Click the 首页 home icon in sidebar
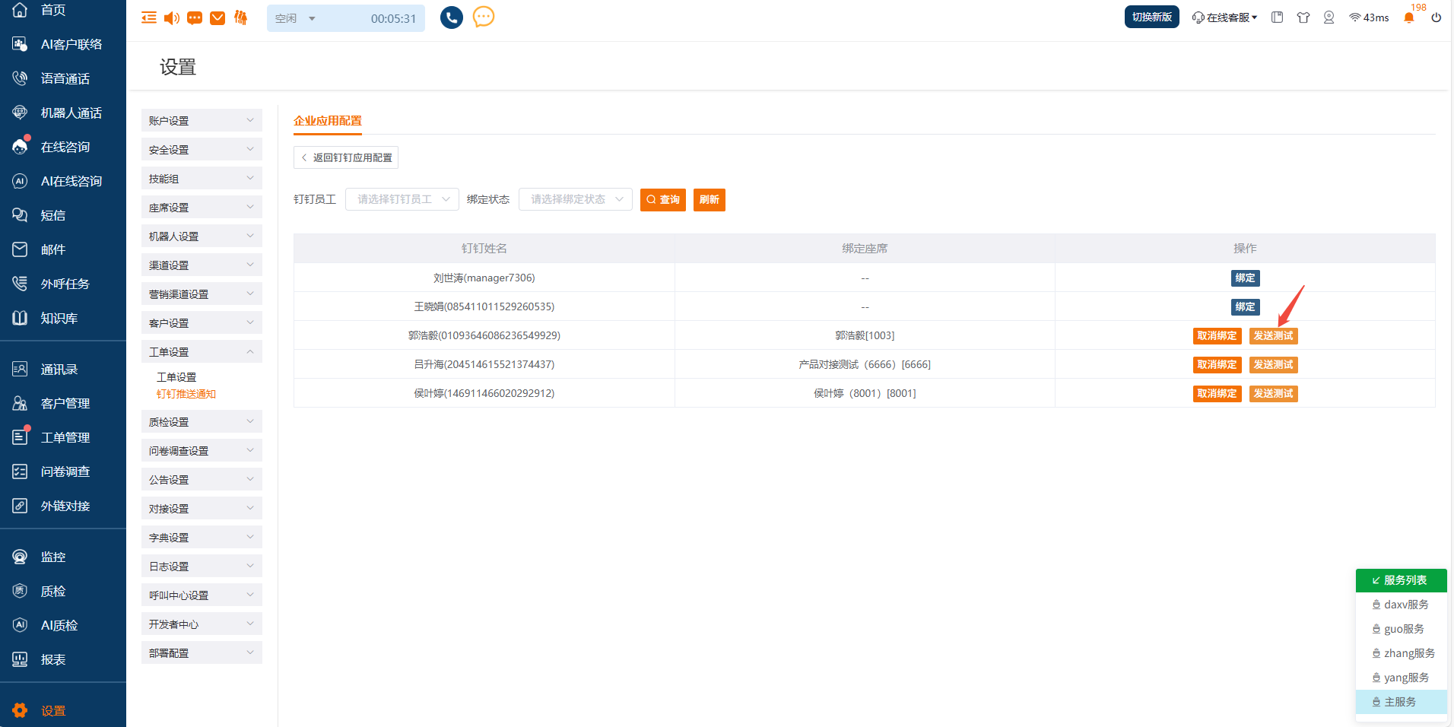 pos(20,10)
